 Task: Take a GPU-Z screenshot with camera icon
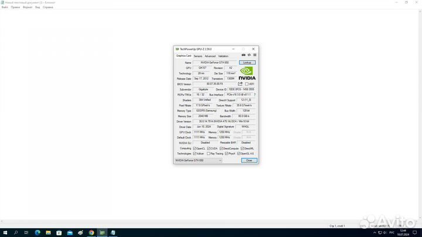pyautogui.click(x=243, y=55)
